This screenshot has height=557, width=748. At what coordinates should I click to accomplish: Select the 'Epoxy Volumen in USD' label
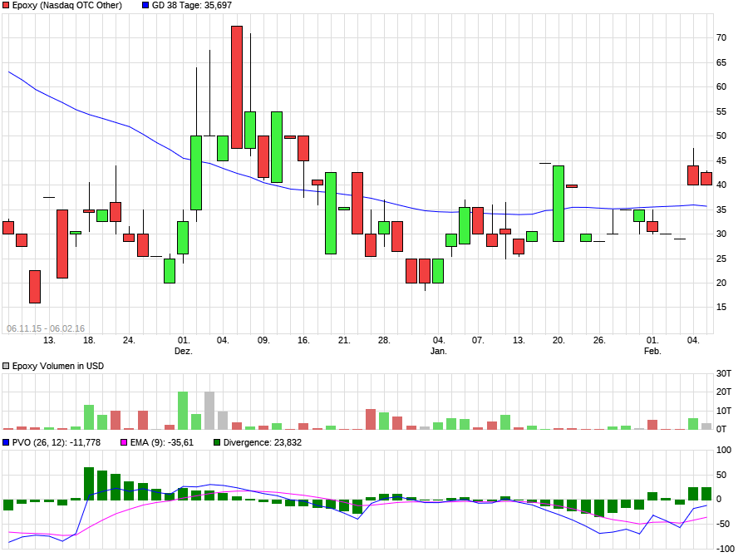57,366
